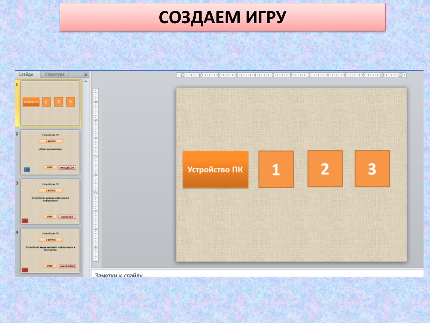Select the orange square numbered 2
This screenshot has height=323, width=430.
(325, 169)
